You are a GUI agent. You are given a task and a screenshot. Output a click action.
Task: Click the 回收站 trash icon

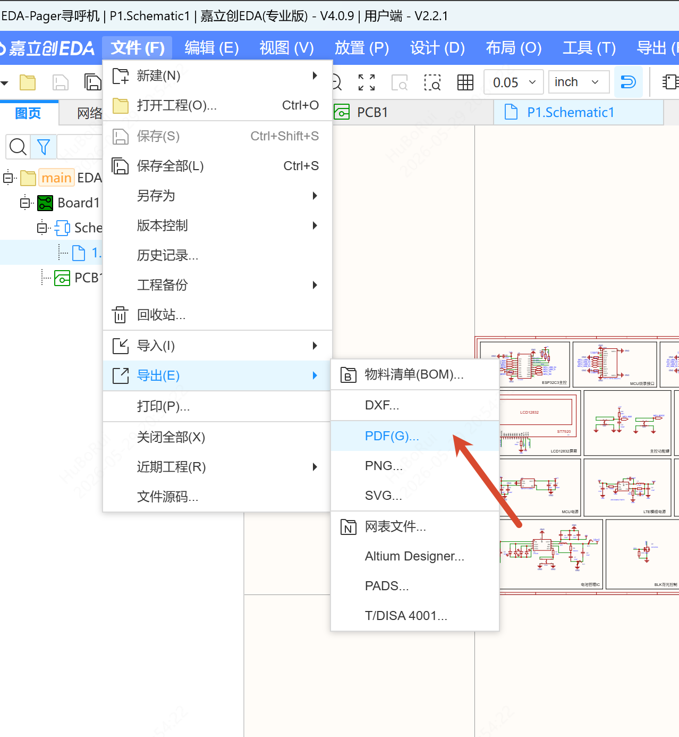pyautogui.click(x=121, y=315)
